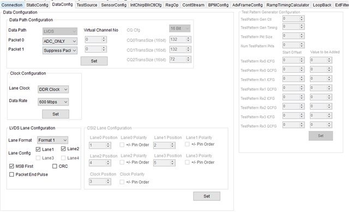Select the TestSource tab
349x212 pixels.
(x=87, y=5)
